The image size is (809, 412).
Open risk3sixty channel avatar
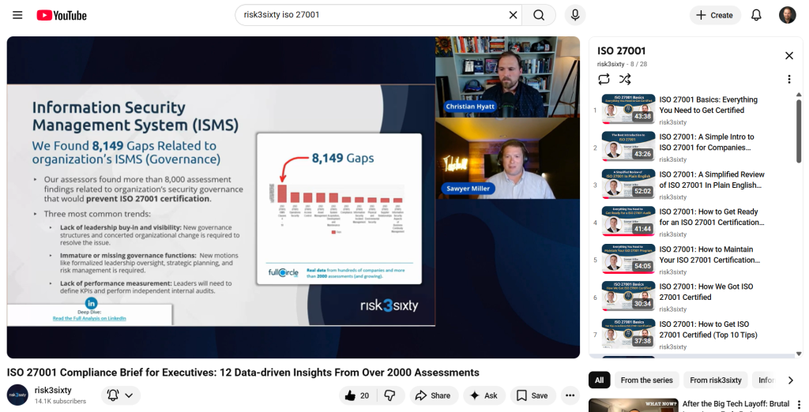[17, 395]
